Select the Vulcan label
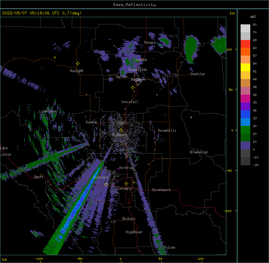269x263 pixels. click(x=170, y=247)
